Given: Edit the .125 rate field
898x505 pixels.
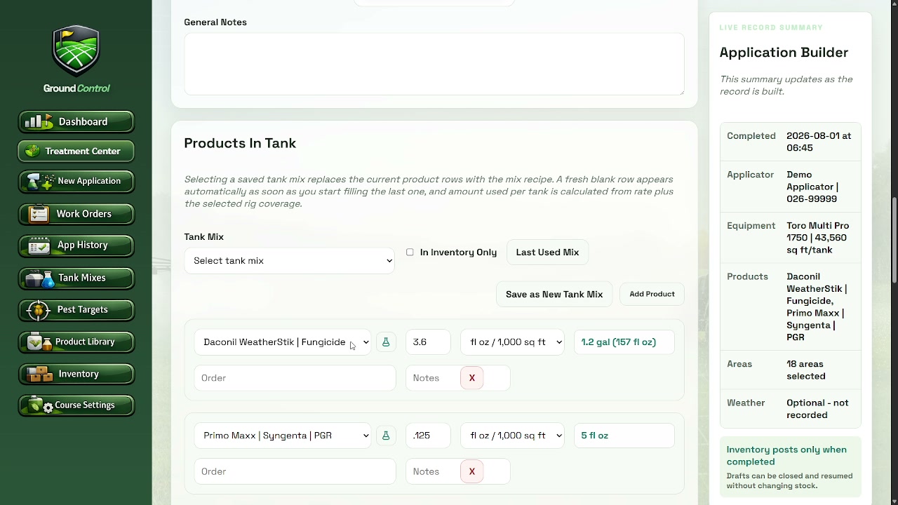Looking at the screenshot, I should tap(428, 436).
